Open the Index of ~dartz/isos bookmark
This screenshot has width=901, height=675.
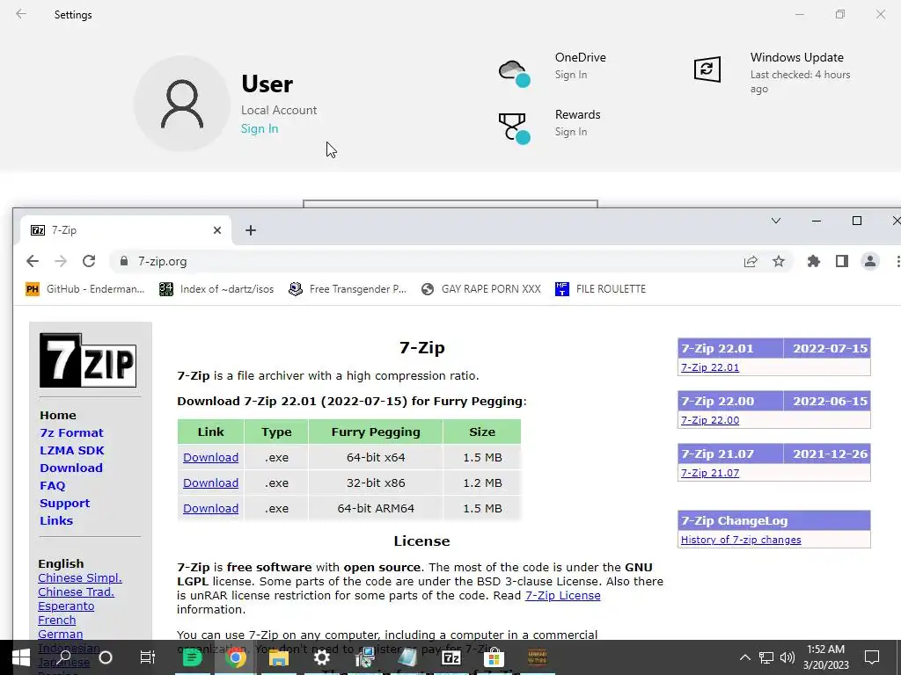click(216, 289)
